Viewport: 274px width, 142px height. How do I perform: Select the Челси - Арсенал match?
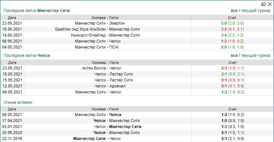pos(110,86)
